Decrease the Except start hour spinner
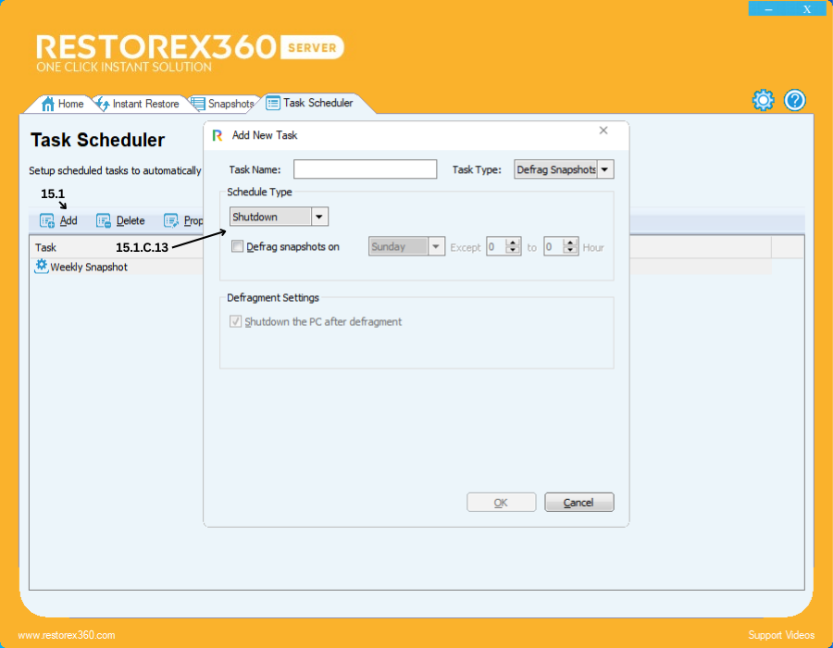The width and height of the screenshot is (833, 648). [513, 251]
